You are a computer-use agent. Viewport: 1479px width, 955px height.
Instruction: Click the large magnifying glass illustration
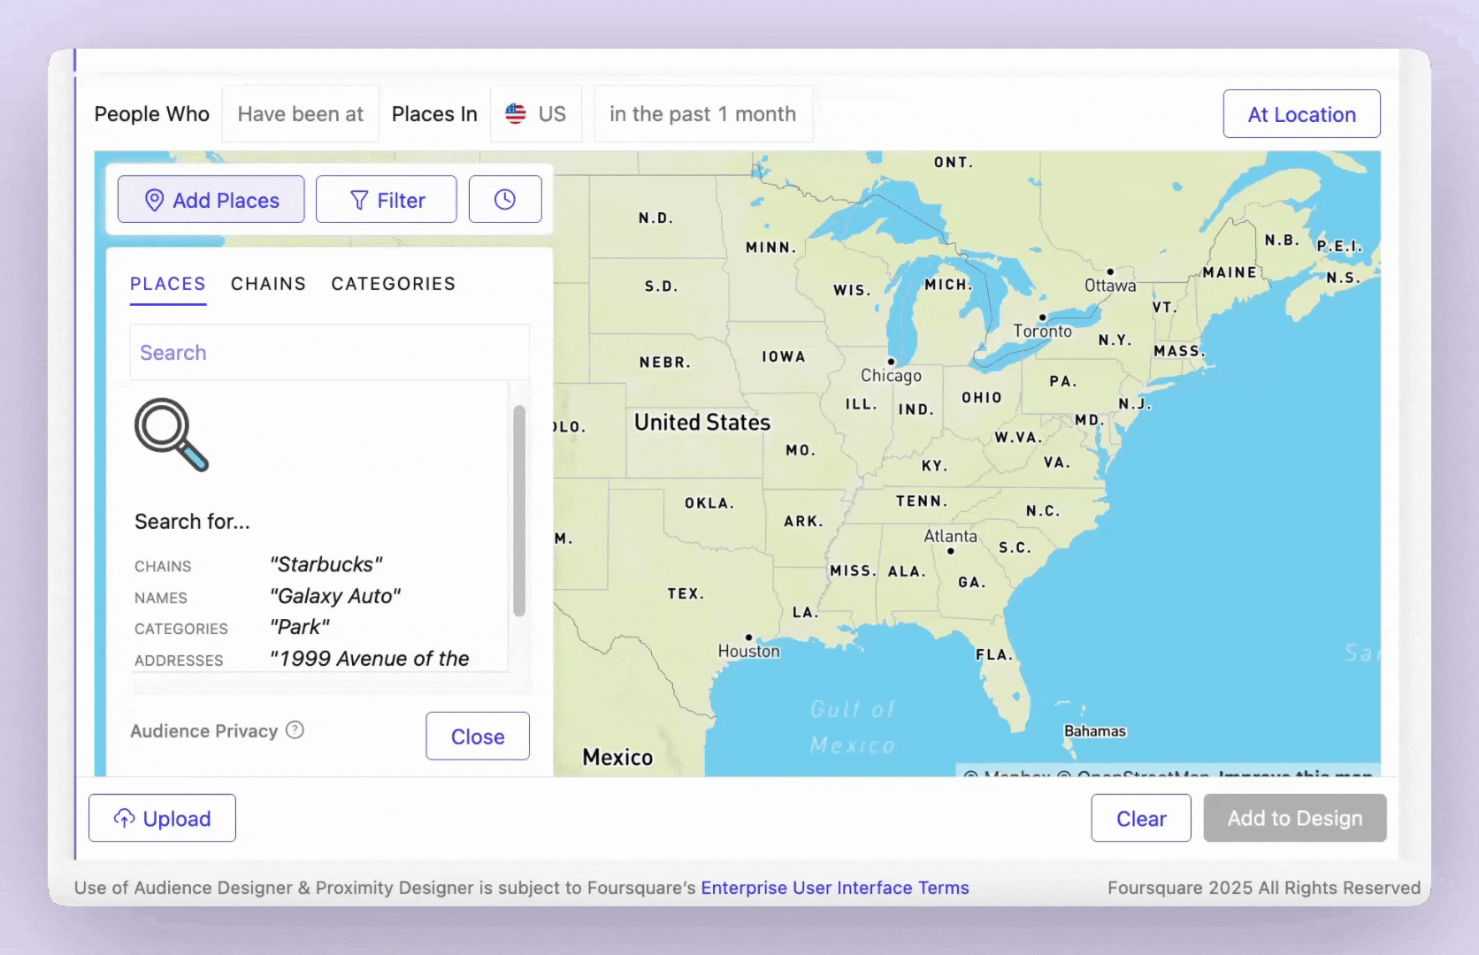tap(172, 434)
